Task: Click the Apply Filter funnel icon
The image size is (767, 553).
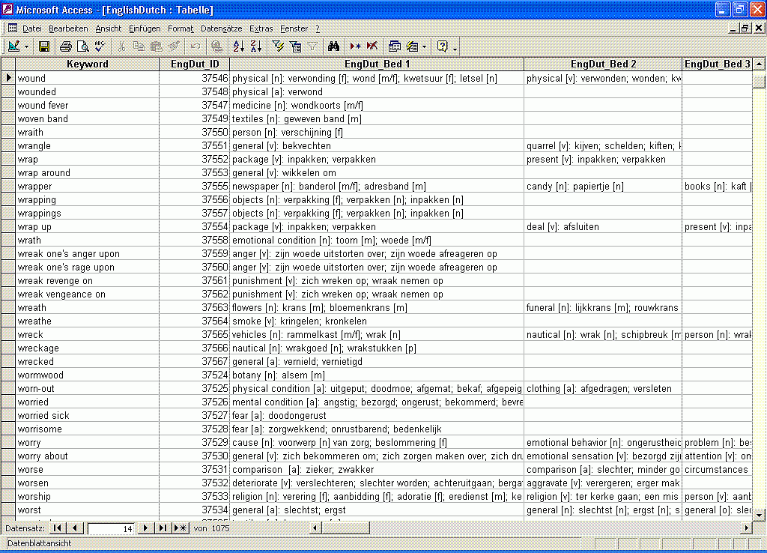Action: click(312, 46)
